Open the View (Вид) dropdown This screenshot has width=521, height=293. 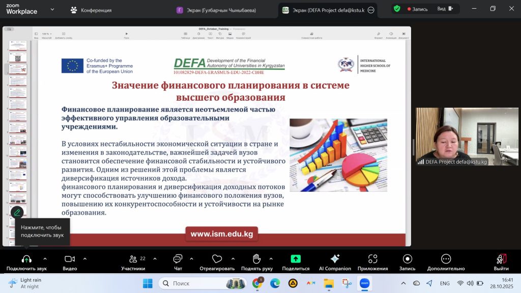(444, 9)
